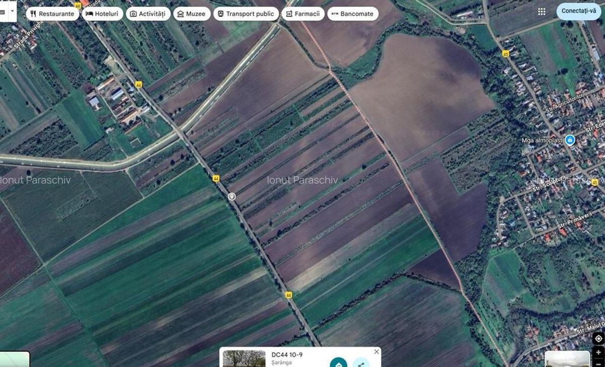605x367 pixels.
Task: Select the Hoteluri category chip
Action: tap(102, 14)
